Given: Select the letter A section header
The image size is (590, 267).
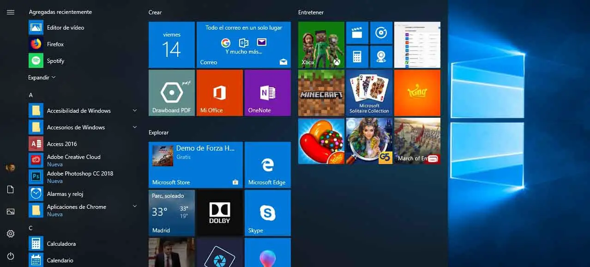Looking at the screenshot, I should pos(31,95).
